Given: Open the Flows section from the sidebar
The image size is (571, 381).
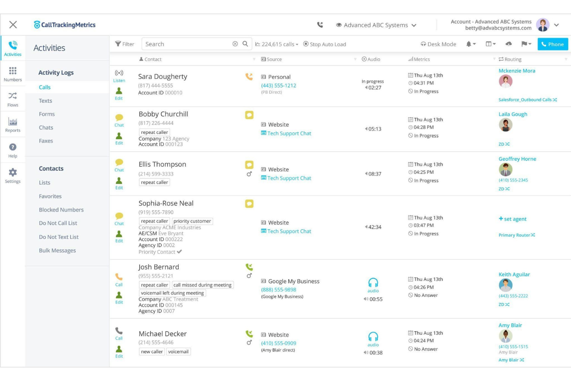Looking at the screenshot, I should coord(13,98).
